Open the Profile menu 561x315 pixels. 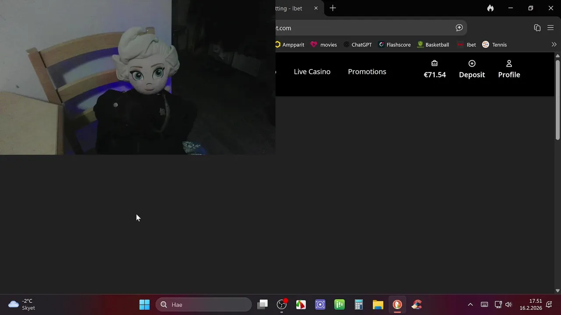[509, 70]
